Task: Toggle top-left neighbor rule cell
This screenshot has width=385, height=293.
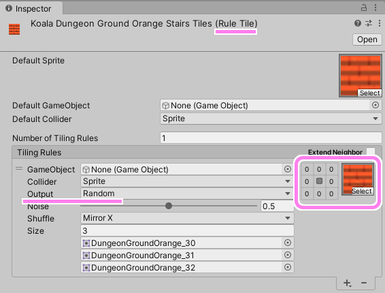Action: tap(307, 169)
